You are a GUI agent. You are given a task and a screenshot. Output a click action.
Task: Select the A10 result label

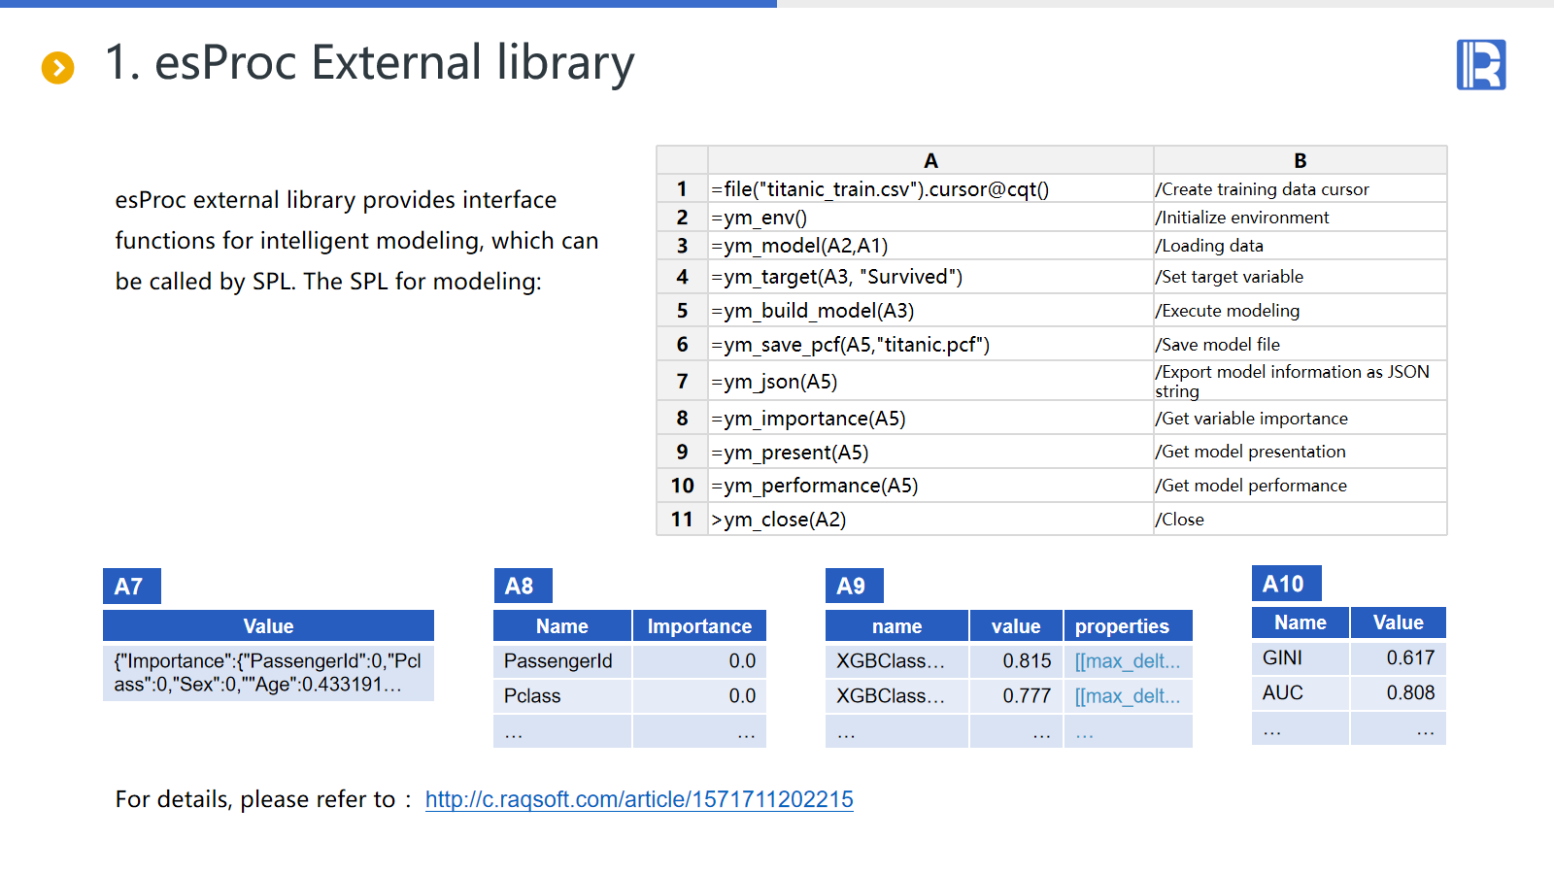click(x=1285, y=584)
